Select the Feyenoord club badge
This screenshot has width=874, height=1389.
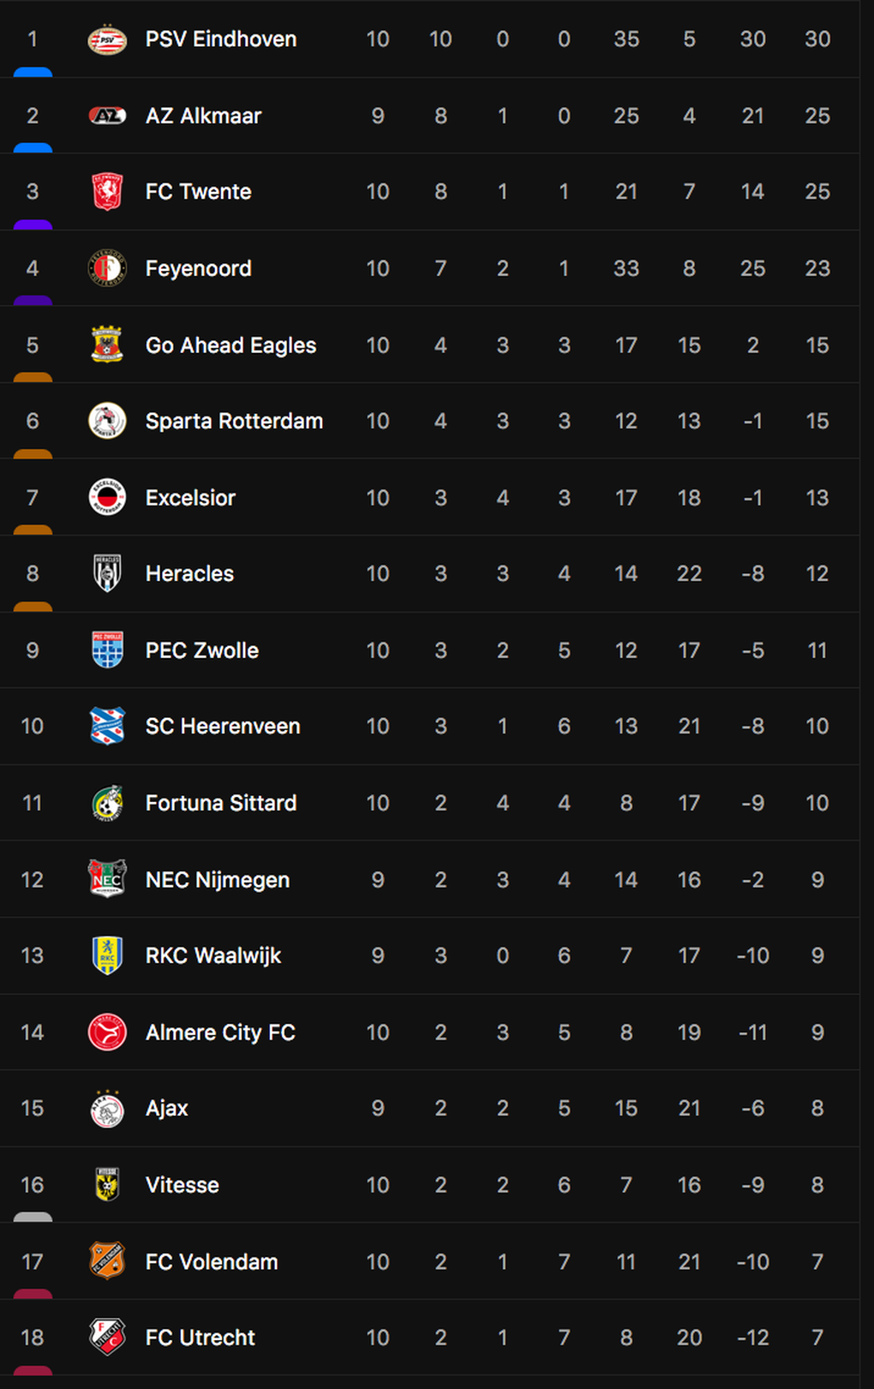107,268
